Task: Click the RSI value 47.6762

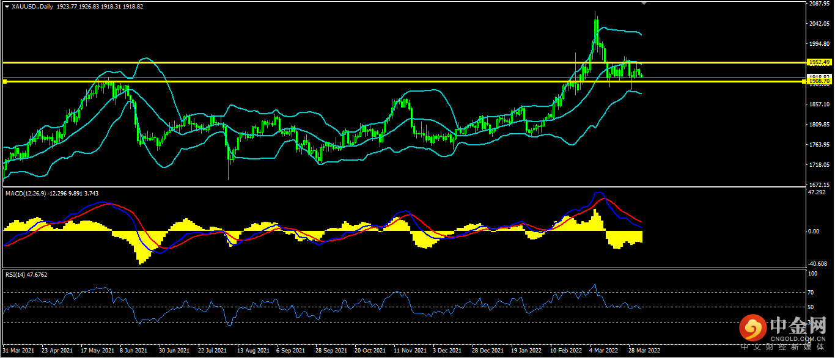Action: 37,275
